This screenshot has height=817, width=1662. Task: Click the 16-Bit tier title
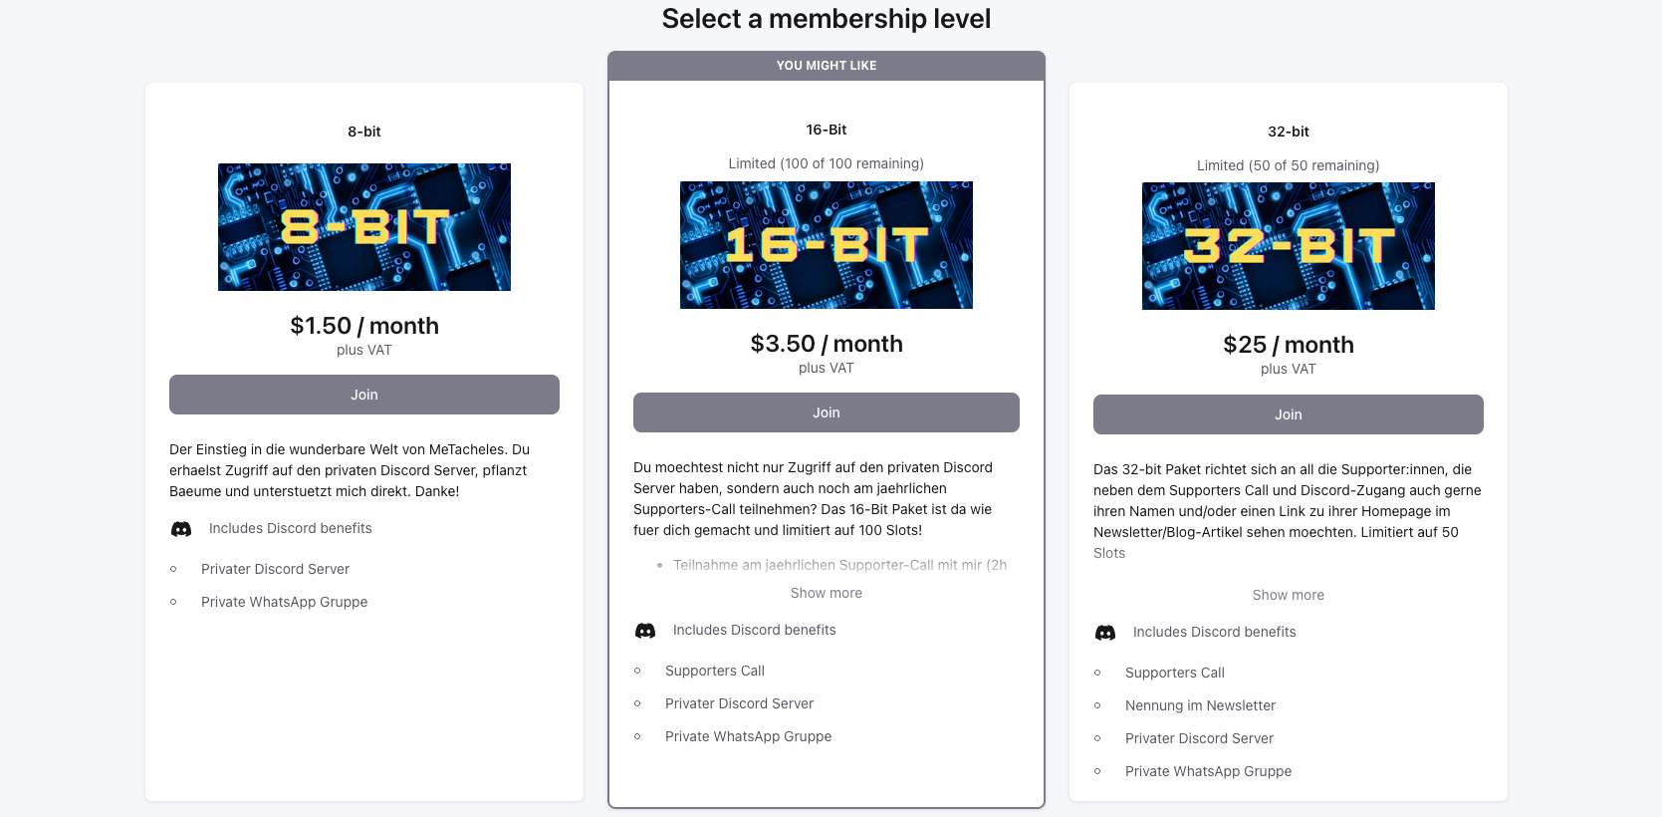click(x=827, y=130)
